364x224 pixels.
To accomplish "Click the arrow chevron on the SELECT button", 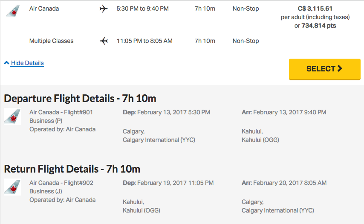I will tap(340, 68).
